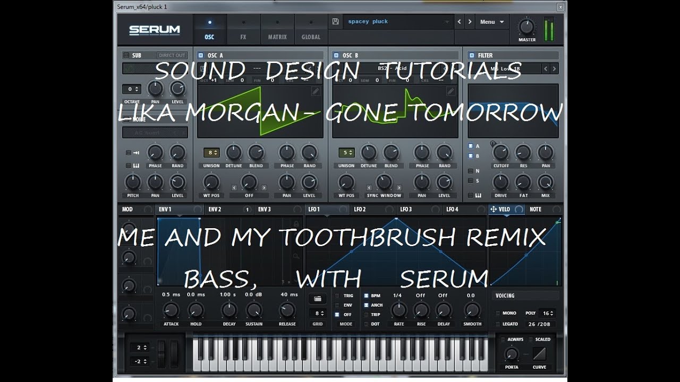Viewport: 680px width, 382px height.
Task: Switch to the OSC tab
Action: click(x=209, y=30)
